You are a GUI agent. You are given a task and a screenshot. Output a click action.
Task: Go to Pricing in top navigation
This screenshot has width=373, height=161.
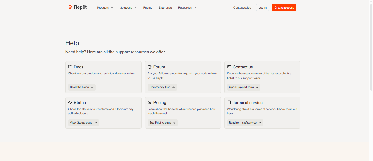(x=148, y=7)
